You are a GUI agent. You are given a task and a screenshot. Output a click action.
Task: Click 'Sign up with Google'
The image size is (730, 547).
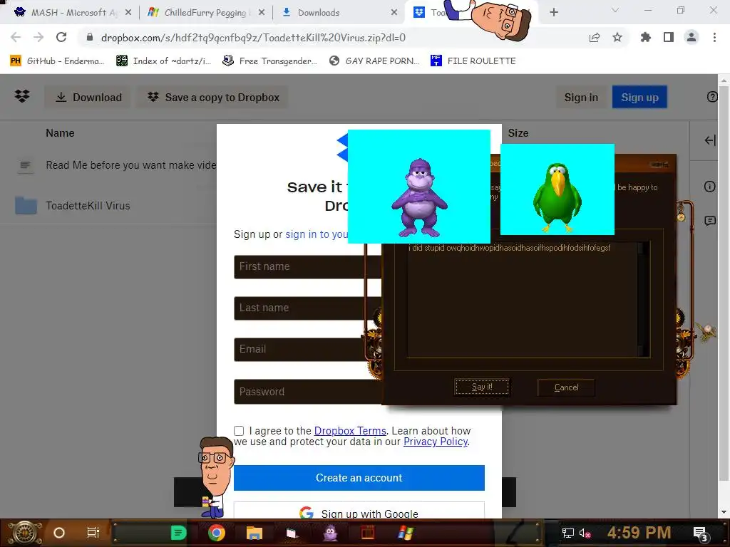pyautogui.click(x=359, y=510)
